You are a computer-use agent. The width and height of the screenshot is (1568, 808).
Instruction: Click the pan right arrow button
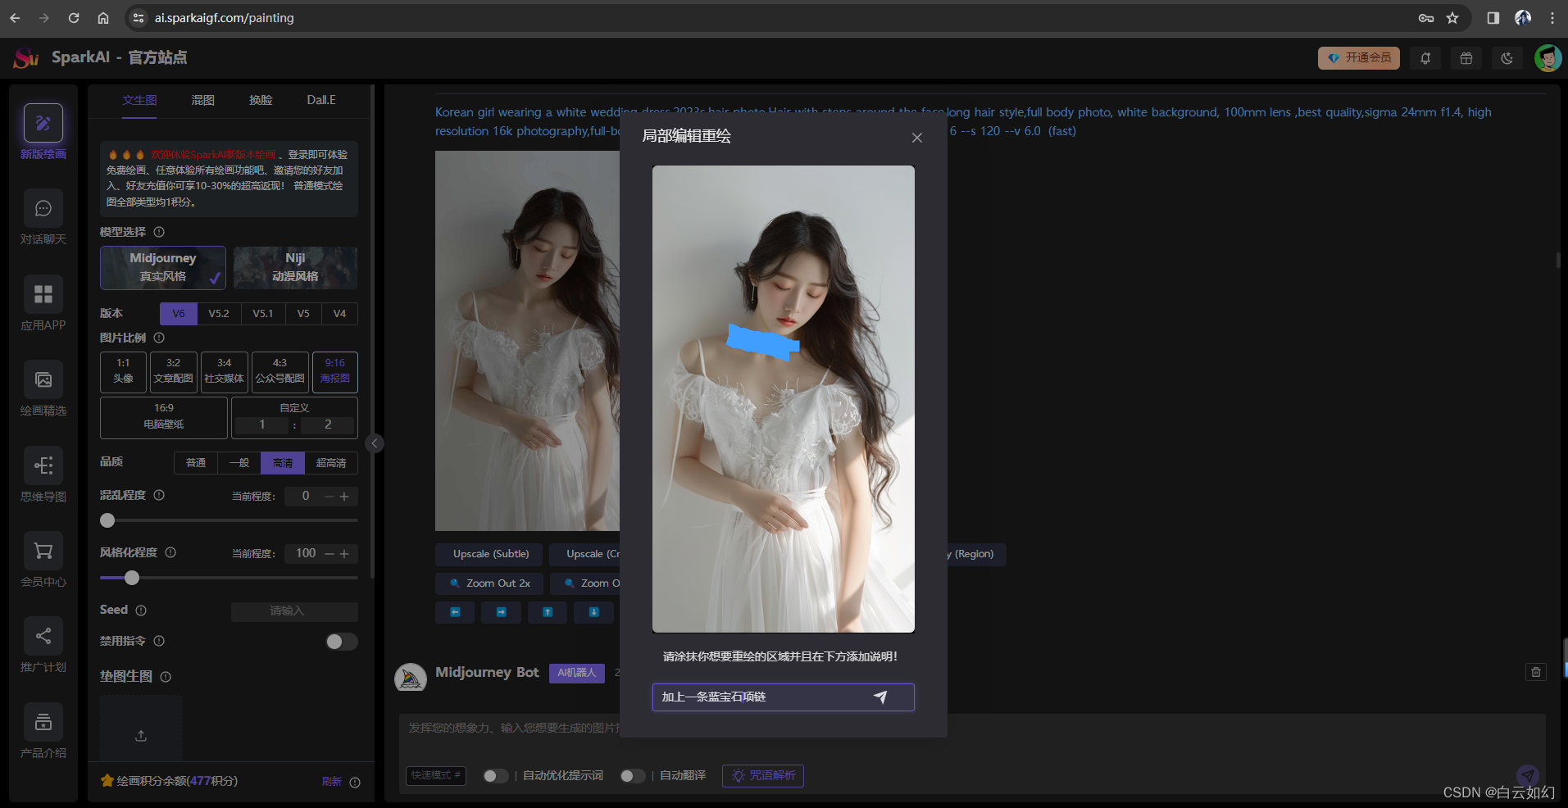(501, 612)
